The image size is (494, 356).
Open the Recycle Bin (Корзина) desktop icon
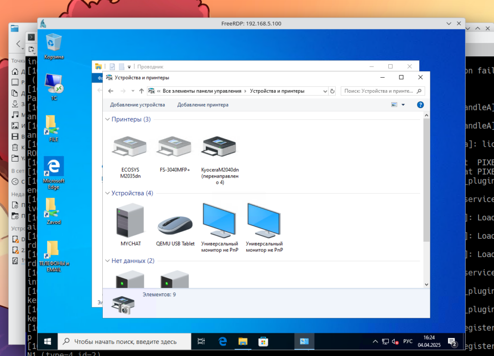pos(54,43)
